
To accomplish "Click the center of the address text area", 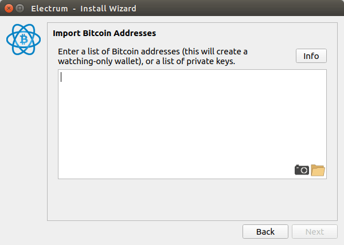I will coord(192,124).
